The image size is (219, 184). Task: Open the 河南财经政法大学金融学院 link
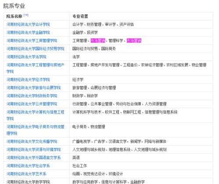coord(28,32)
